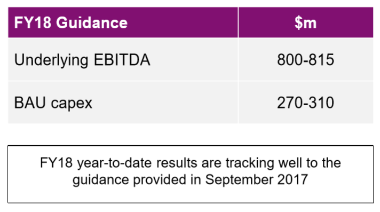Image resolution: width=380 pixels, height=212 pixels.
Task: Click the word guidance in the note's second line
Action: pyautogui.click(x=100, y=180)
